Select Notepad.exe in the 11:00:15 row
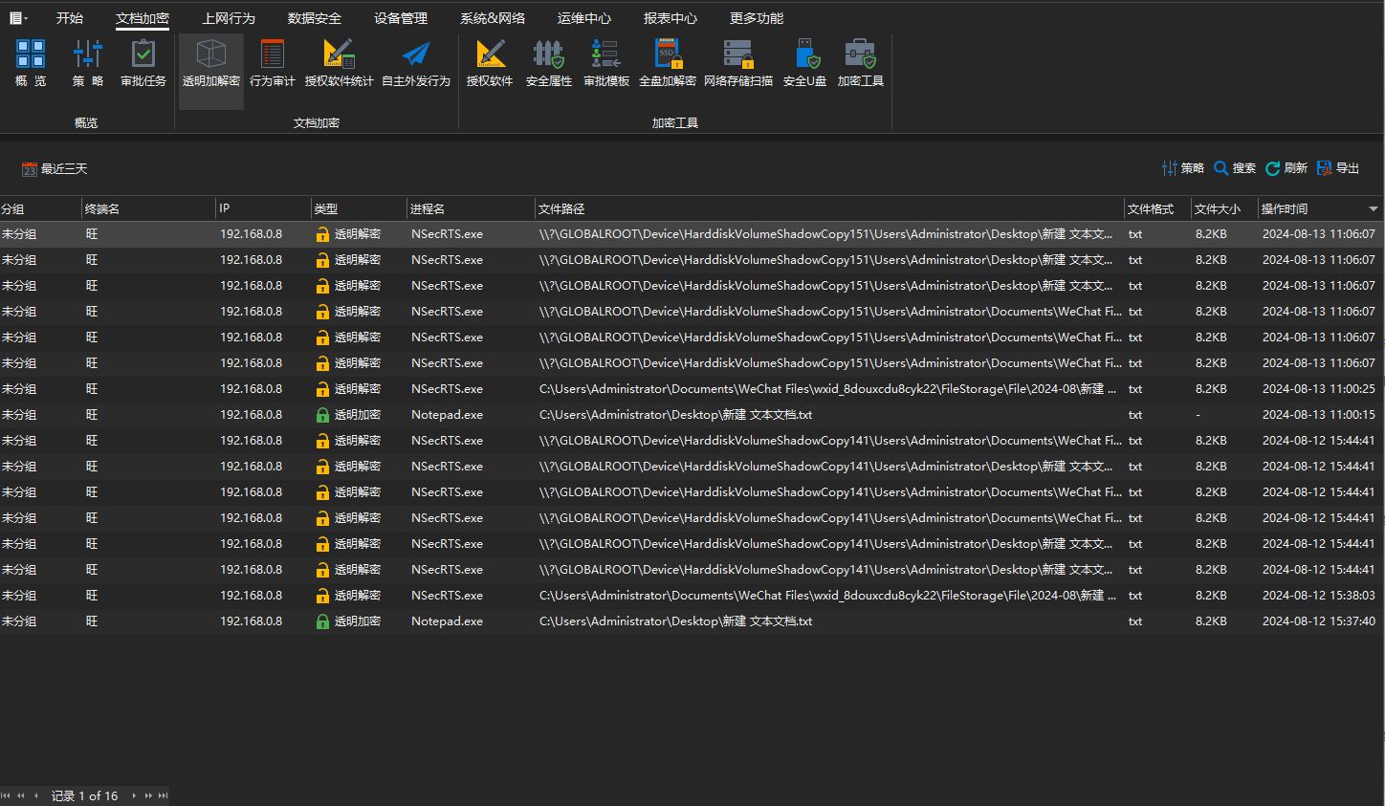Viewport: 1385px width, 806px height. 447,415
